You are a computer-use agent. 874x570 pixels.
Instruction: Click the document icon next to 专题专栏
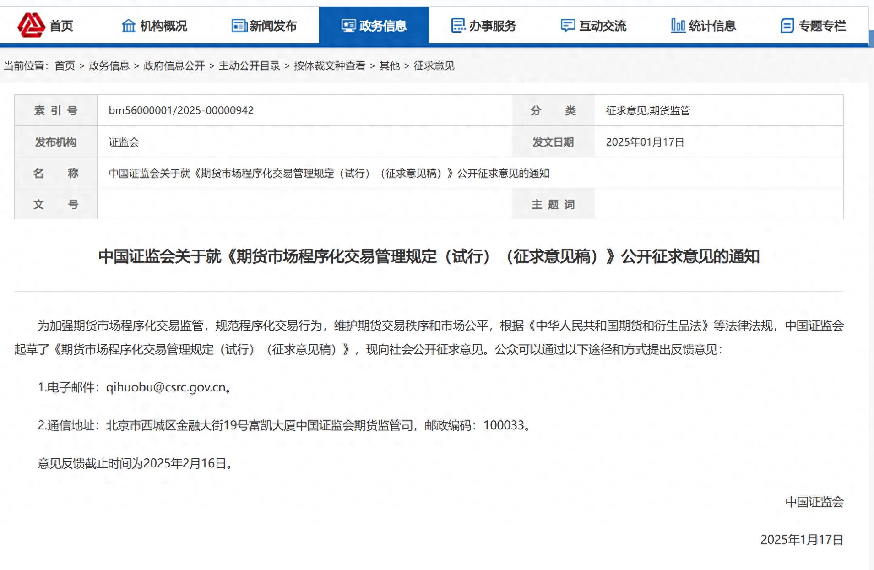(787, 26)
